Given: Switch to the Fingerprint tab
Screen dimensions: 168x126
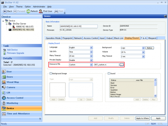Looking at the screenshot, I should coord(67,38).
